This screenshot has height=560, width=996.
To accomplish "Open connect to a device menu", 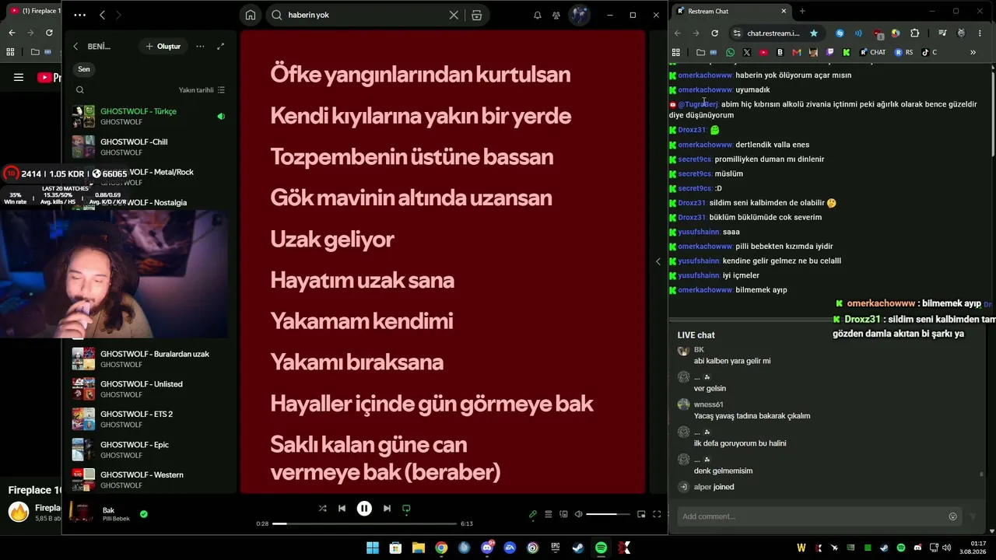I will tap(563, 514).
